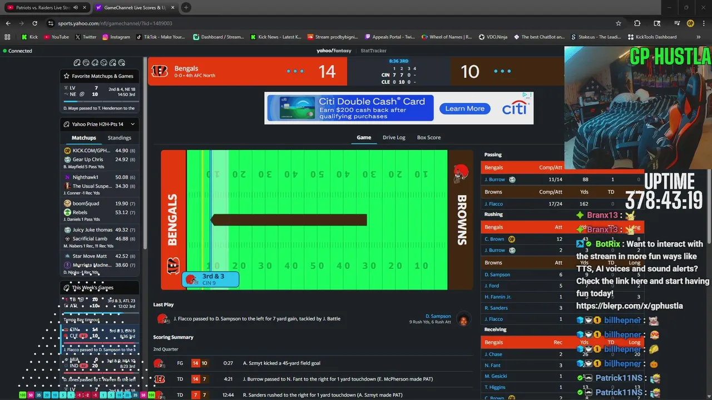712x400 pixels.
Task: Click the Browns helmet icon on field
Action: 460,173
